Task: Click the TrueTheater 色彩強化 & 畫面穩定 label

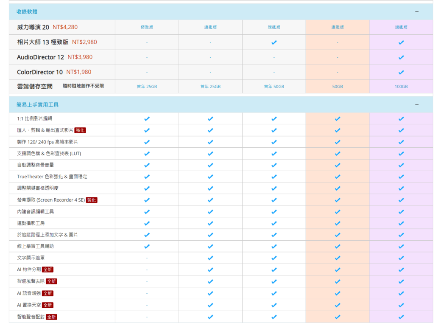Action: (52, 177)
